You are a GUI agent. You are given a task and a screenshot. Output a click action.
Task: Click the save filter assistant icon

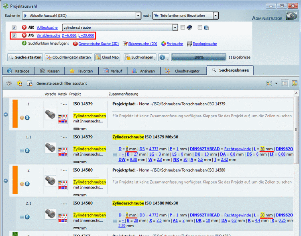pos(29,83)
